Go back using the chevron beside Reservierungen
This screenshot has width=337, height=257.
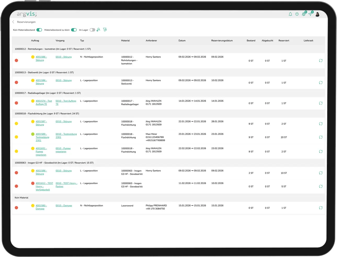[x=13, y=22]
